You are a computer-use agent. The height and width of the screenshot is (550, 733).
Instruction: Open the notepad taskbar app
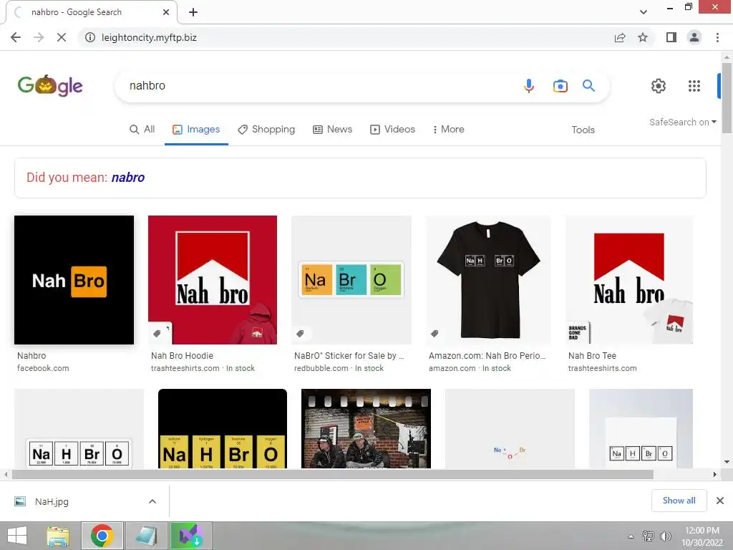146,536
